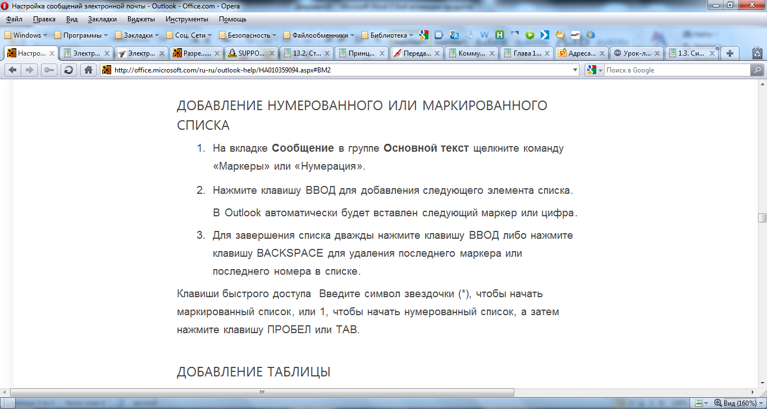Switch to the '13.2. Ст...' tab
Viewport: 767px width, 409px height.
tap(306, 53)
